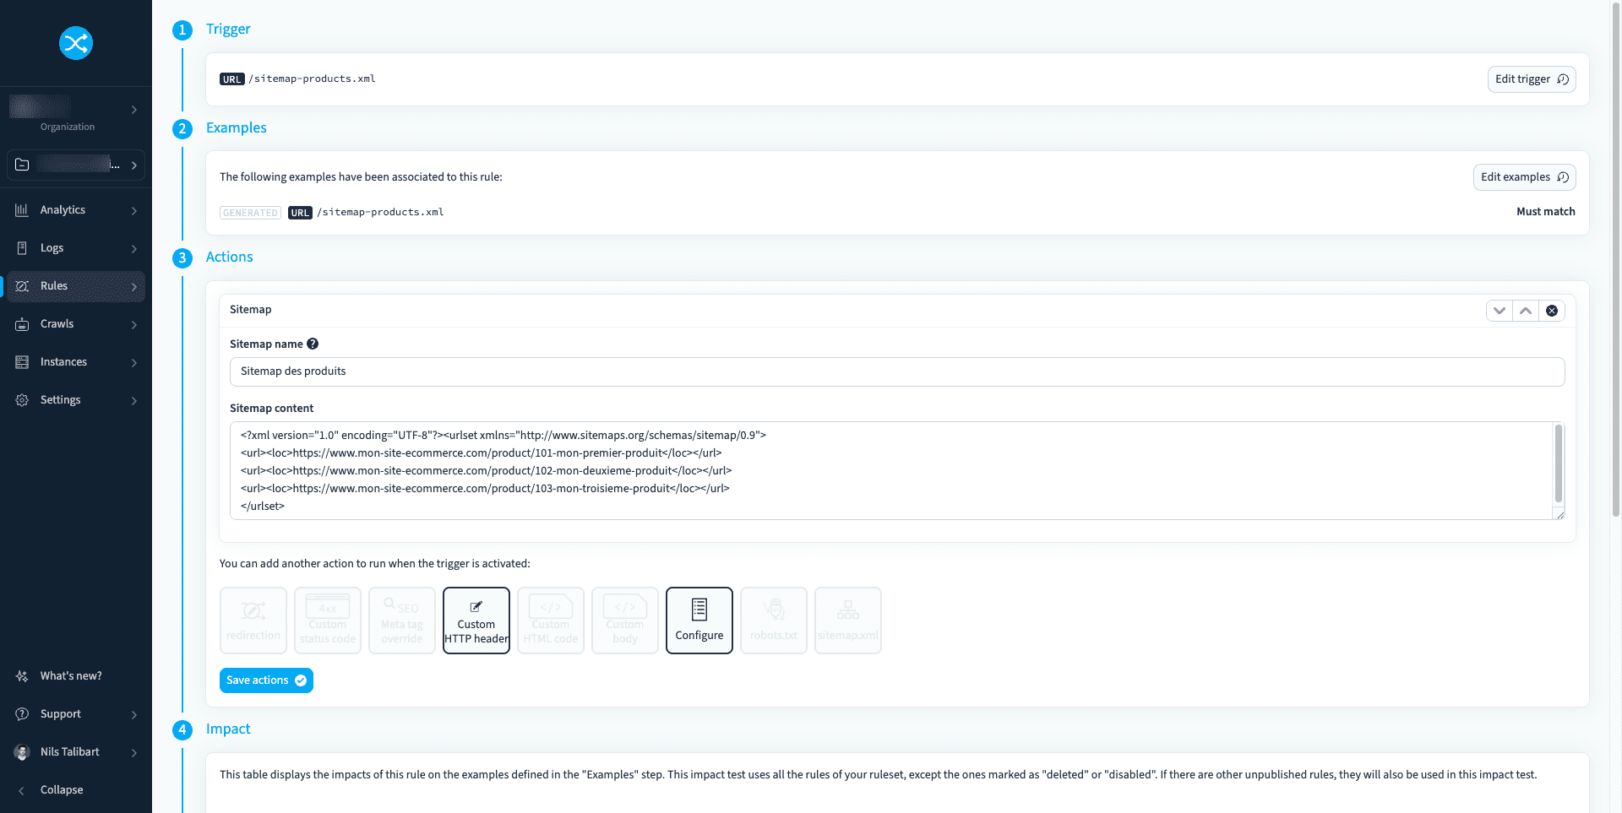Click the disabled Custom body tile
Image resolution: width=1622 pixels, height=813 pixels.
[625, 621]
